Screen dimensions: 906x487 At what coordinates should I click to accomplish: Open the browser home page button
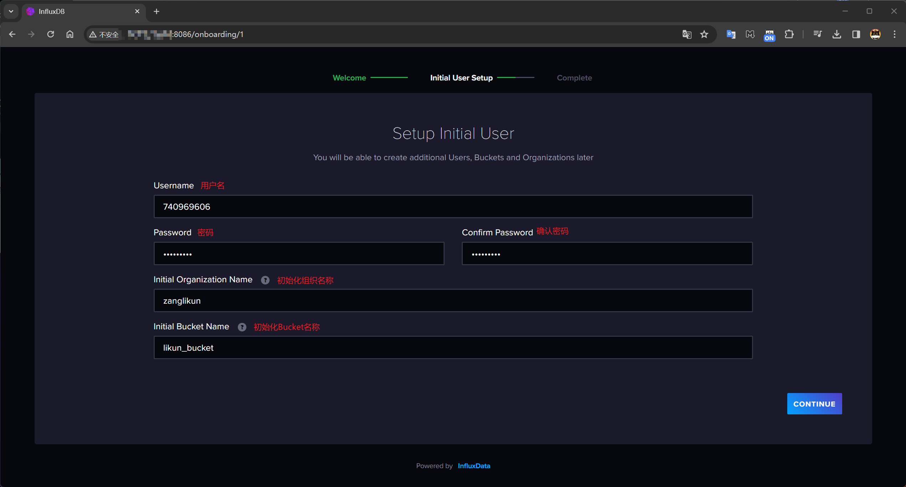pos(70,35)
